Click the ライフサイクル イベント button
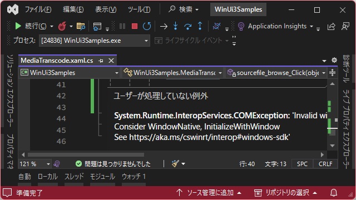Viewport: 356px width, 200px height. [188, 41]
